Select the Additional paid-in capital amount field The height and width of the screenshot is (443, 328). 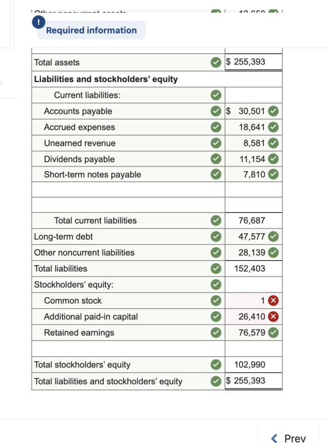(254, 316)
